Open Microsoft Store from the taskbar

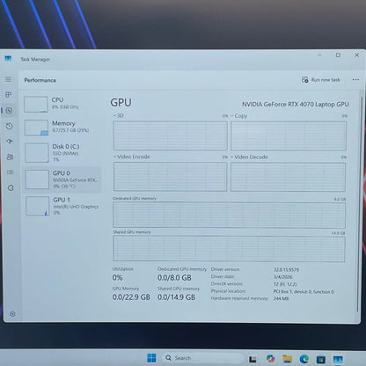[x=321, y=359]
